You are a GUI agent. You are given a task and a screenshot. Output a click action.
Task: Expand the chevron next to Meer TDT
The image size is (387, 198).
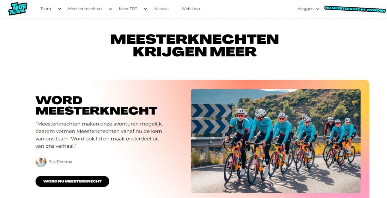145,9
